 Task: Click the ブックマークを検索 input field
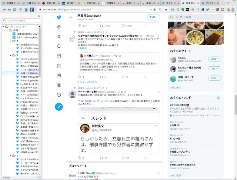[21, 20]
